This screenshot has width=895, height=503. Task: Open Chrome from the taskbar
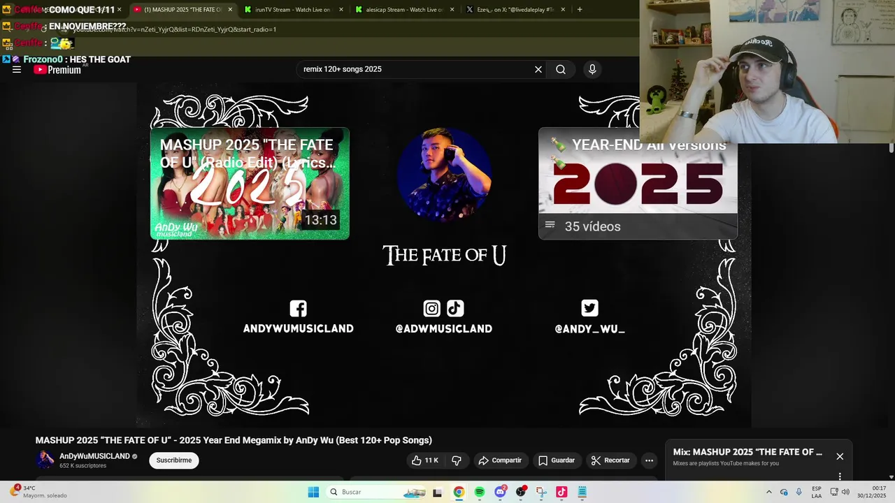tap(459, 492)
